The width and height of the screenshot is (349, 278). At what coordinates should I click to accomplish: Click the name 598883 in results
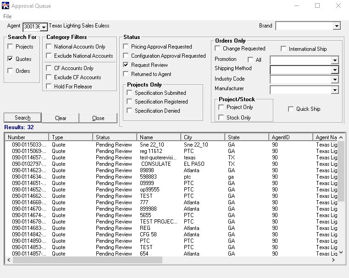[x=148, y=177]
